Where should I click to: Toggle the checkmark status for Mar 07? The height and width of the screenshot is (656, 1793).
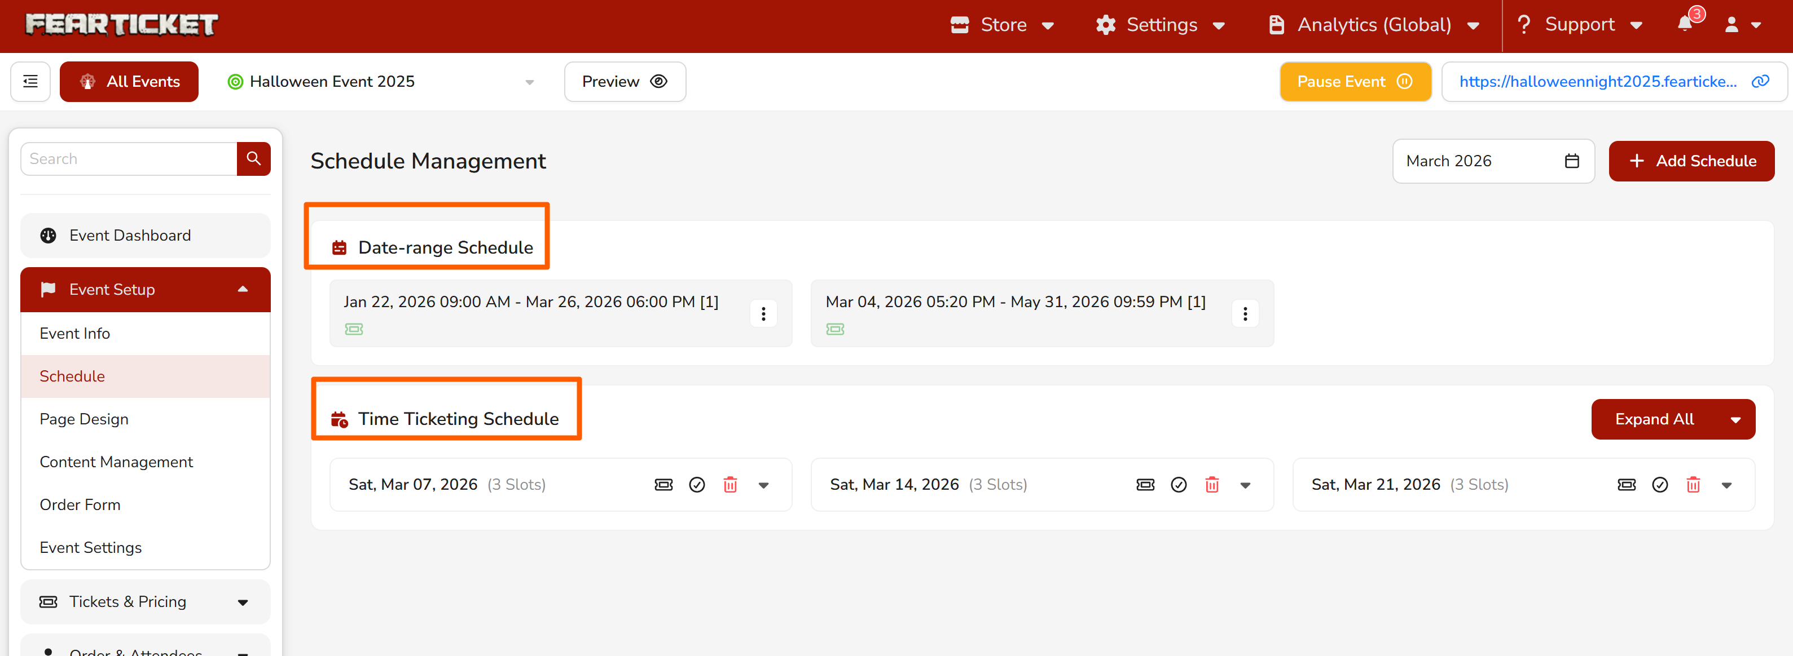pyautogui.click(x=697, y=484)
